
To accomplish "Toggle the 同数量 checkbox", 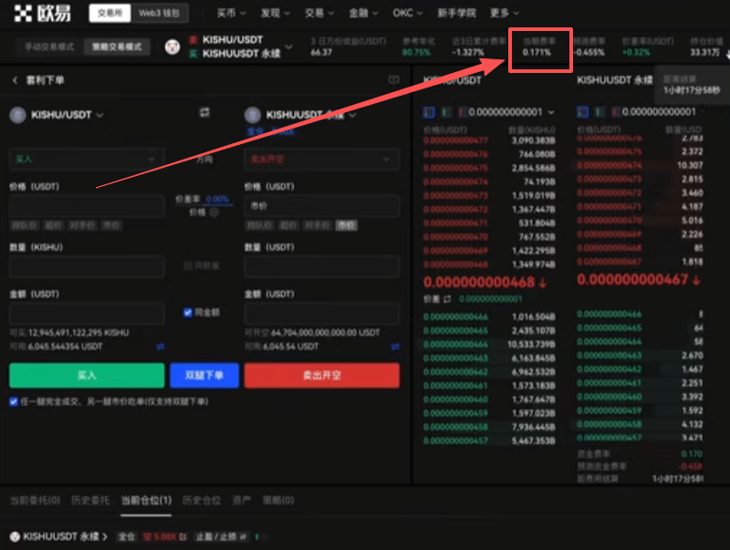I will click(188, 265).
